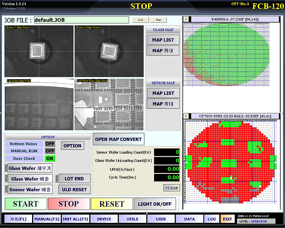Open the USER tab
This screenshot has height=228, width=285.
tap(161, 219)
